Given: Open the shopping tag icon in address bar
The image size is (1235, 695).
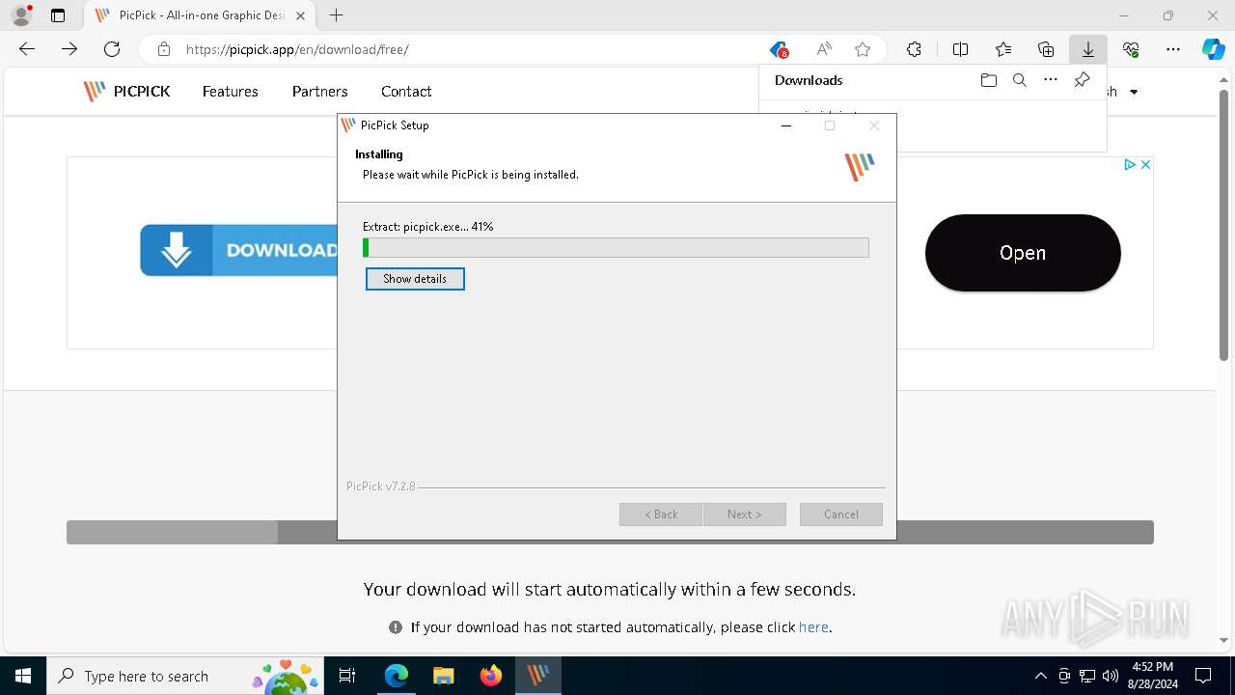Looking at the screenshot, I should 779,49.
